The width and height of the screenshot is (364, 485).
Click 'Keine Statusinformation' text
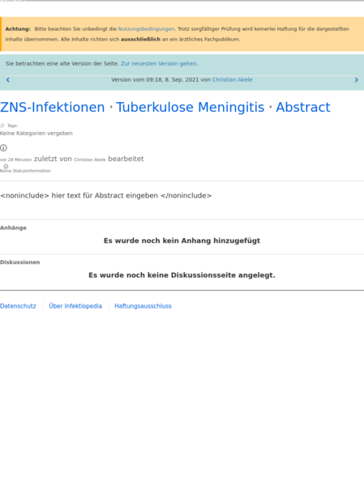tap(25, 171)
